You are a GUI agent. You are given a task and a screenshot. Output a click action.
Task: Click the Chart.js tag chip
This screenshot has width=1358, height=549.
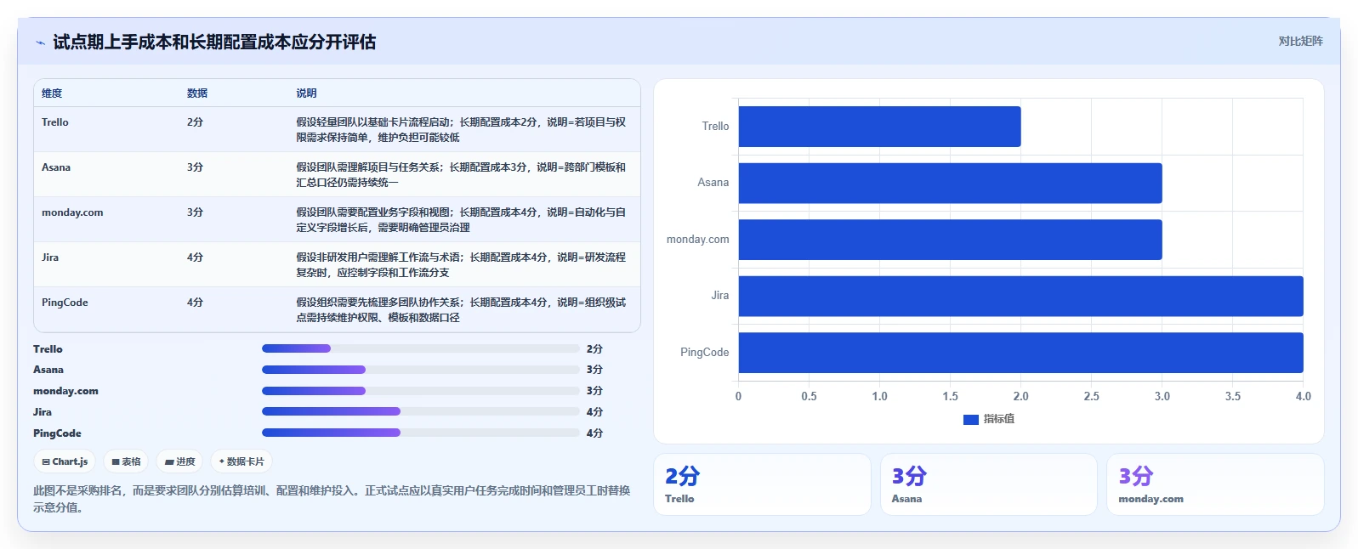(x=65, y=461)
